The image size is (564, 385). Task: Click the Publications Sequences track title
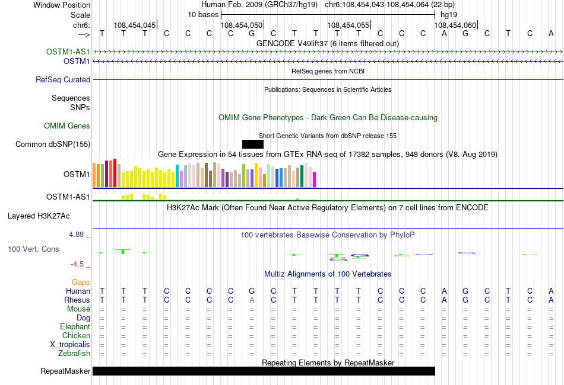tap(328, 89)
